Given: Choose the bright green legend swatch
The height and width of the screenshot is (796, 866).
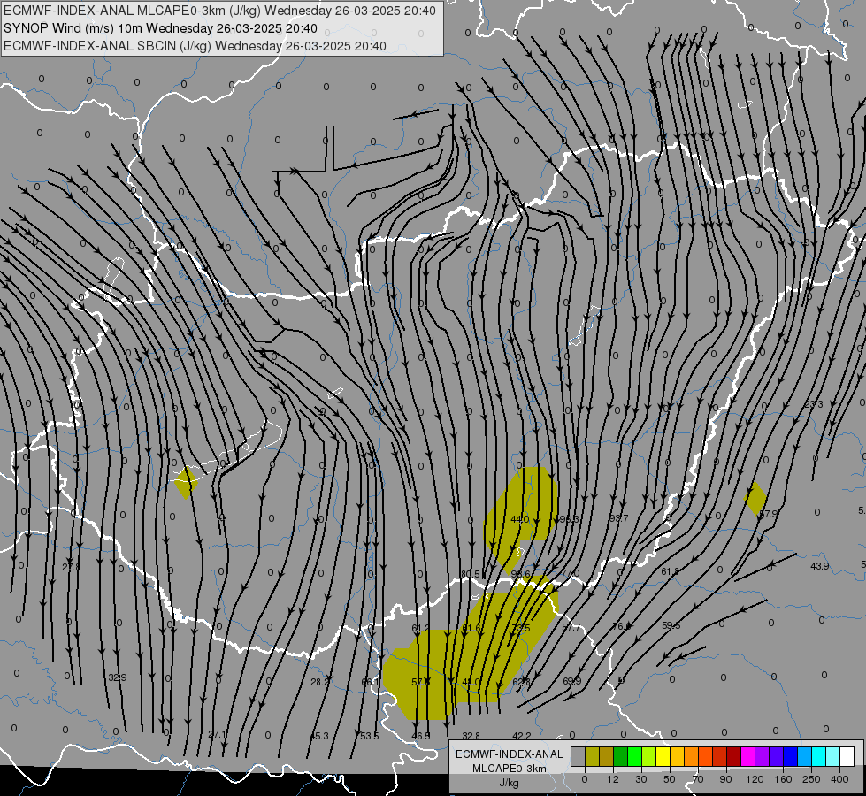Looking at the screenshot, I should pos(634,756).
